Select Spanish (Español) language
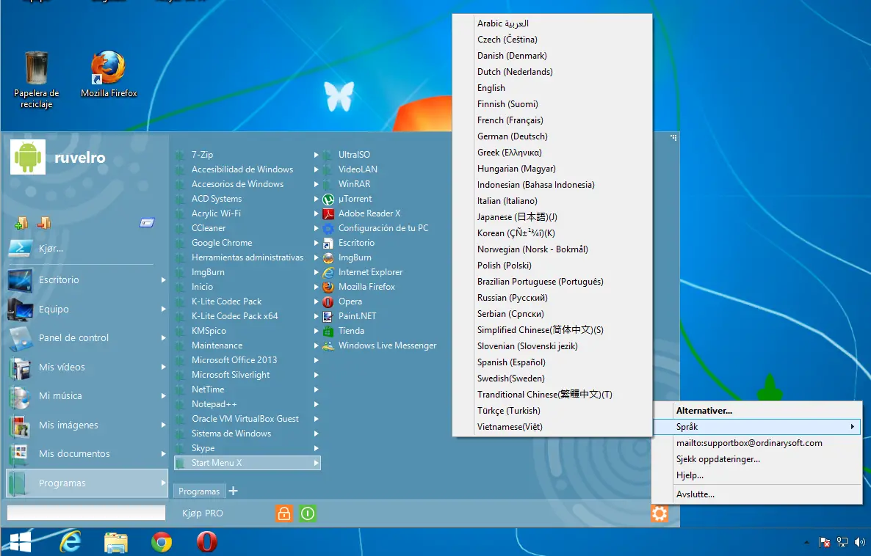Screen dimensions: 871x556 tap(511, 362)
